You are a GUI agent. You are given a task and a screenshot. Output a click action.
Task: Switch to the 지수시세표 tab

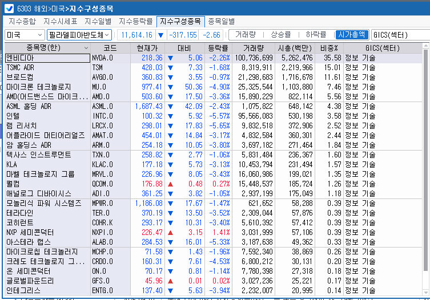click(61, 21)
